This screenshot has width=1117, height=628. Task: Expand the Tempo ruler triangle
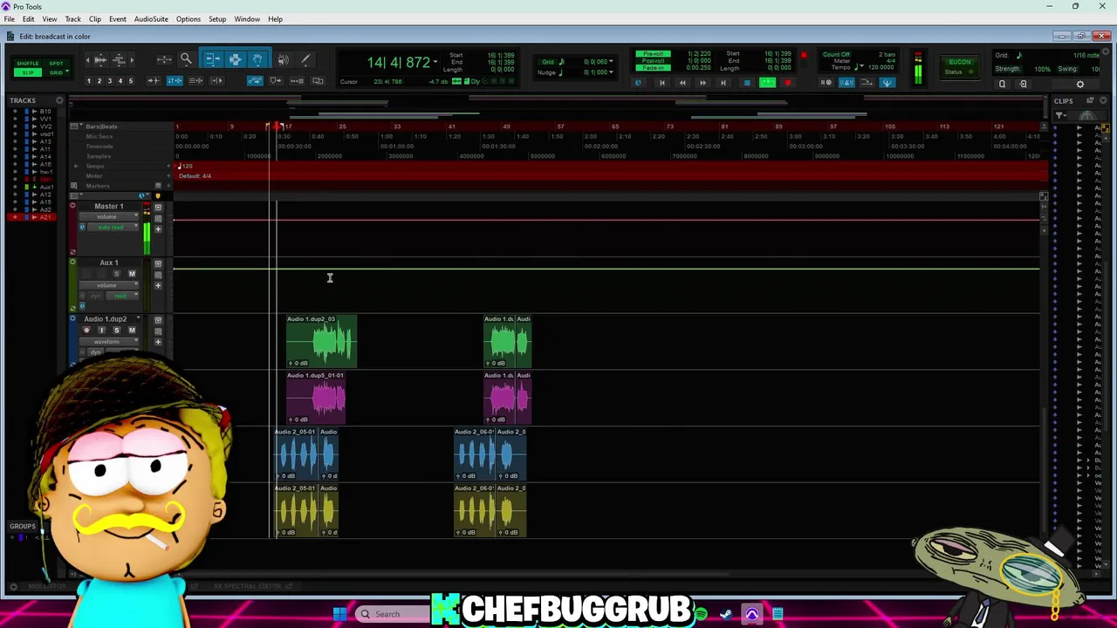click(75, 166)
